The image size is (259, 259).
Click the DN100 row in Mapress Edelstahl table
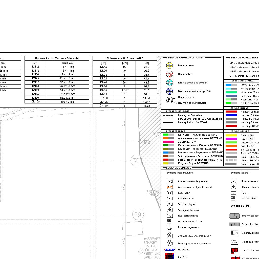click(57, 102)
